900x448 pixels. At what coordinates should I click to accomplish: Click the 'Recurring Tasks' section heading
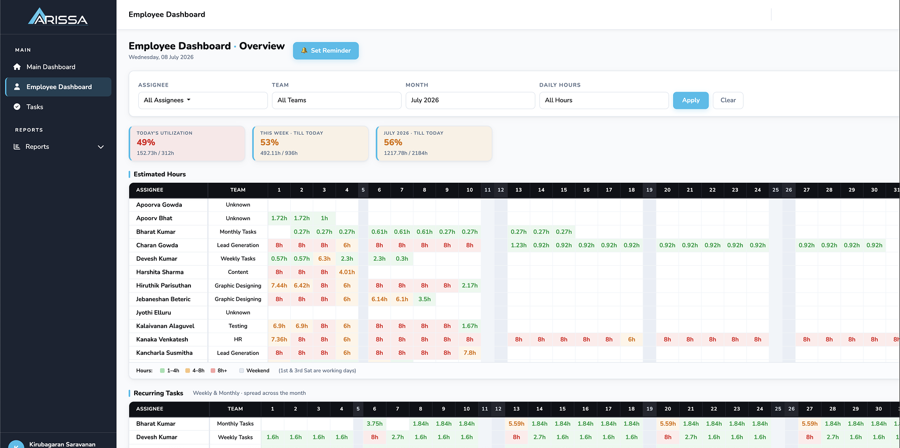point(159,393)
